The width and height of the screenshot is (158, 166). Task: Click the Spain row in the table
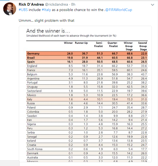(x=87, y=62)
